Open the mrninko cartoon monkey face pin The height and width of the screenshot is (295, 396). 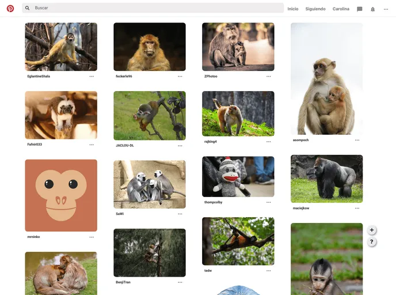(x=61, y=195)
